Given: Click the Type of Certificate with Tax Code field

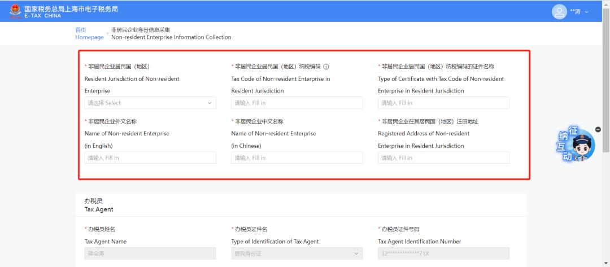Looking at the screenshot, I should (443, 103).
